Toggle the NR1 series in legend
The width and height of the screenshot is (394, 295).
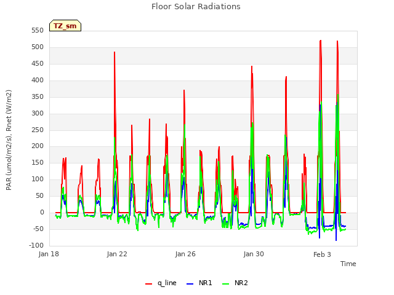(199, 283)
